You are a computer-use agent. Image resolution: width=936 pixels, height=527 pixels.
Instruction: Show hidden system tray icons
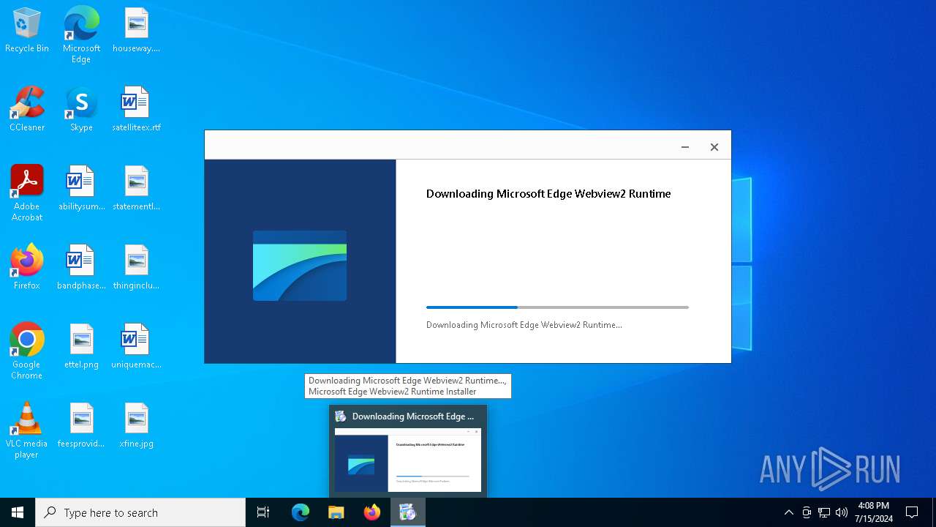[788, 512]
